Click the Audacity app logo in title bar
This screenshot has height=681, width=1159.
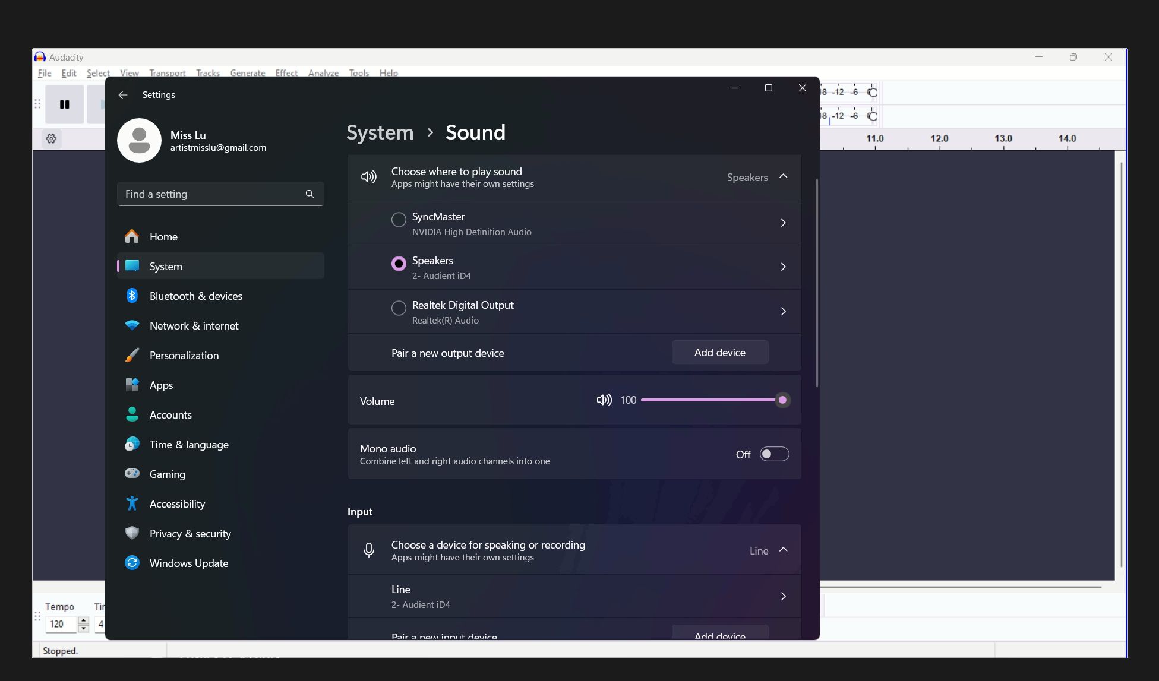point(40,57)
